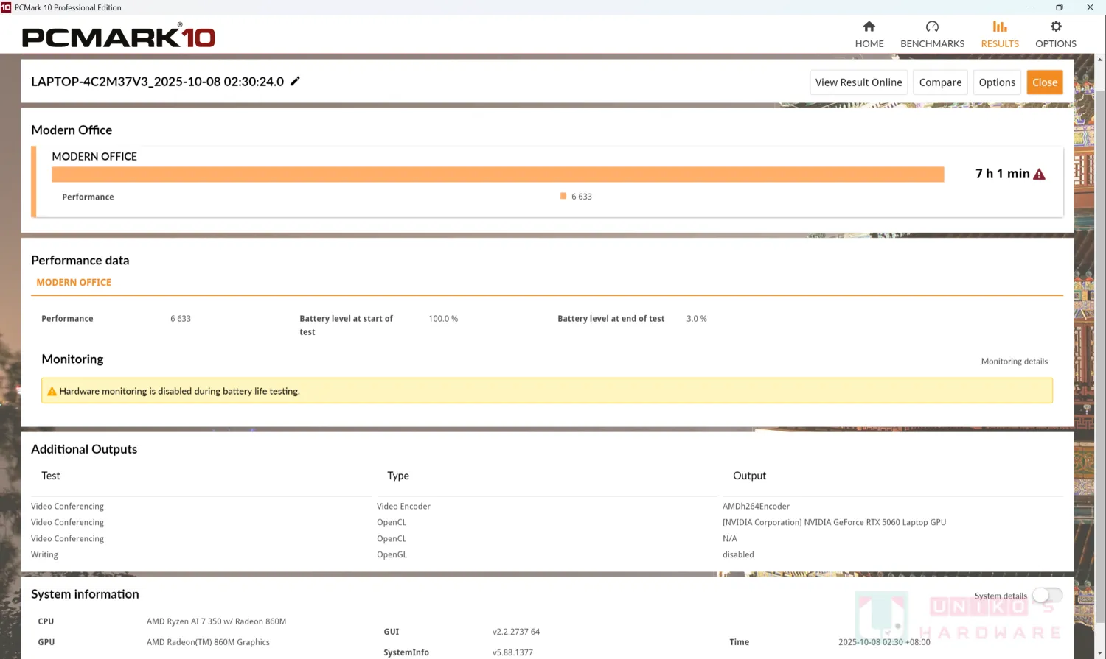The height and width of the screenshot is (659, 1106).
Task: Select the Results bar chart icon
Action: (999, 27)
